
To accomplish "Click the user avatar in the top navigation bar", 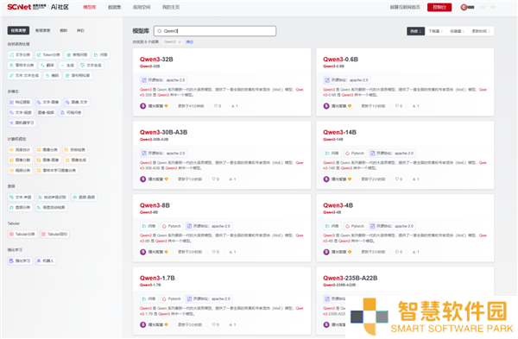I will (464, 7).
